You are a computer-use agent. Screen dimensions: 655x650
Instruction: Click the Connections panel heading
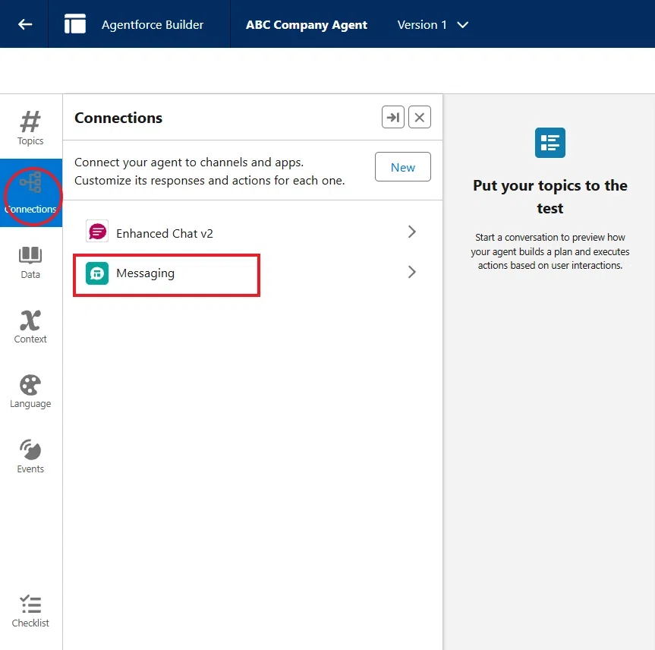click(x=118, y=118)
